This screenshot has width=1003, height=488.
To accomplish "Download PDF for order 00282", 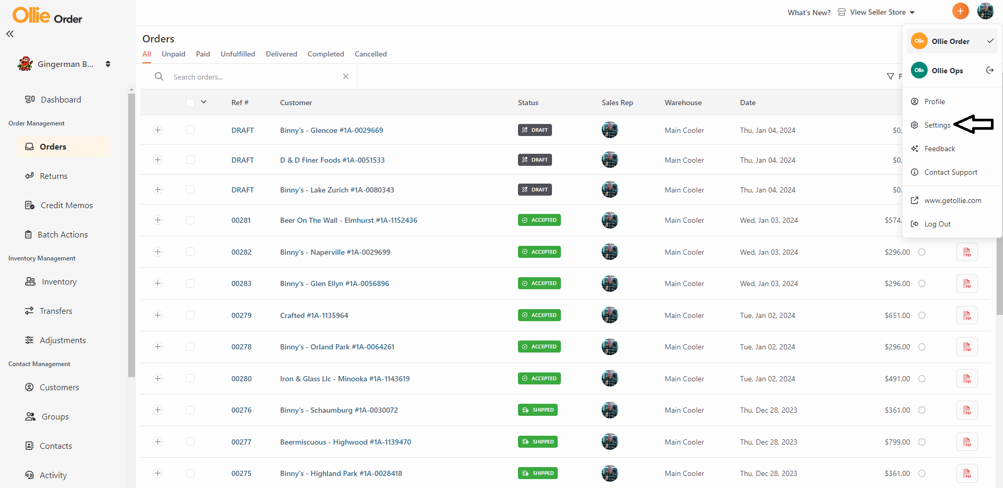I will pos(967,252).
